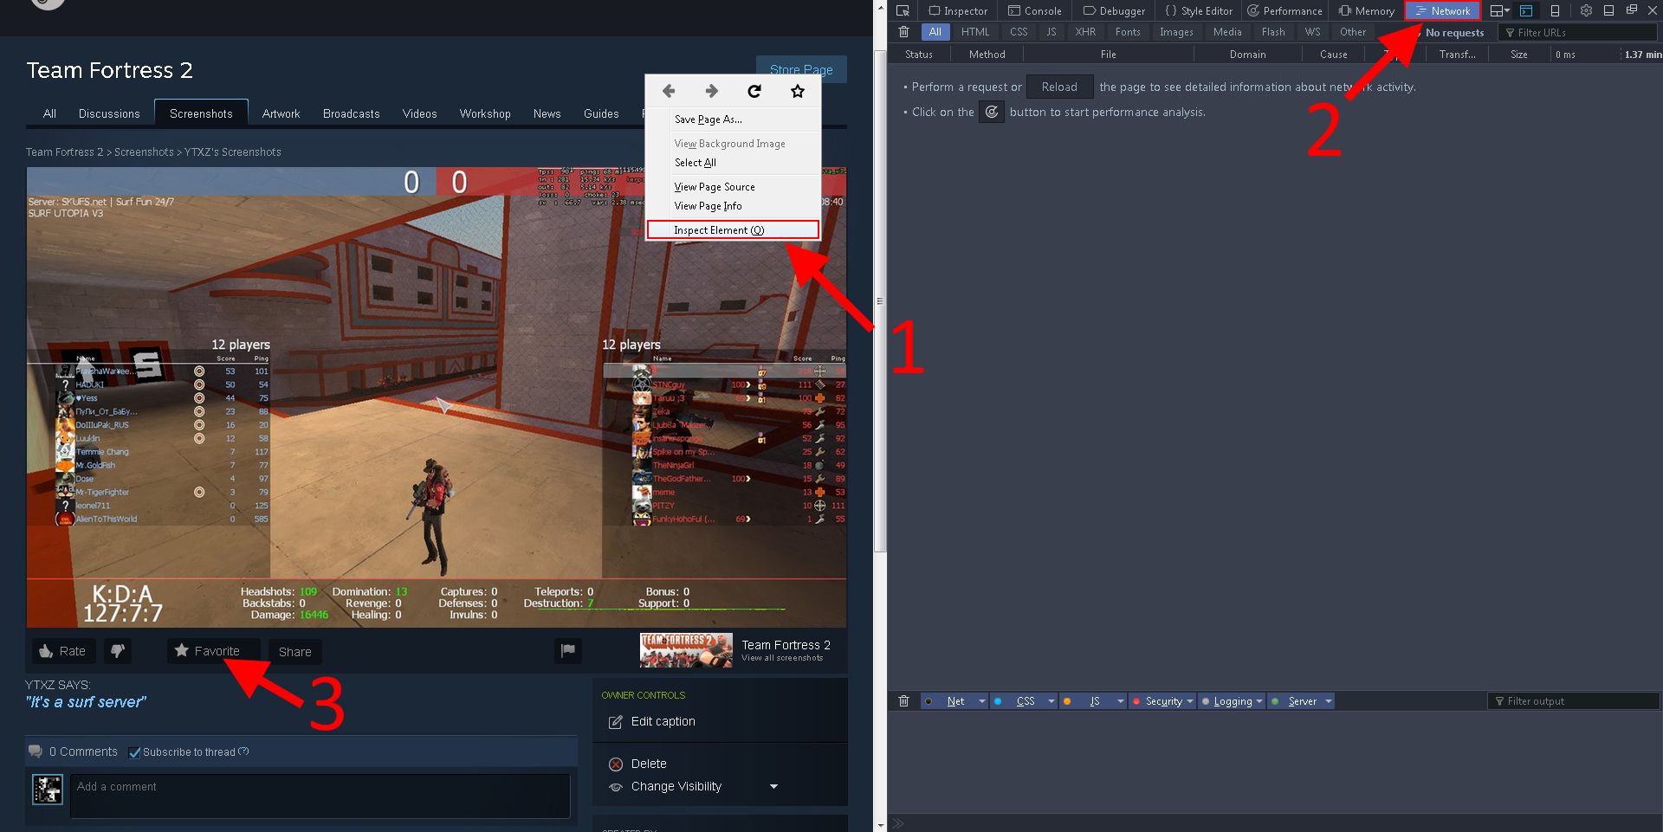Toggle the All network filter

click(935, 32)
